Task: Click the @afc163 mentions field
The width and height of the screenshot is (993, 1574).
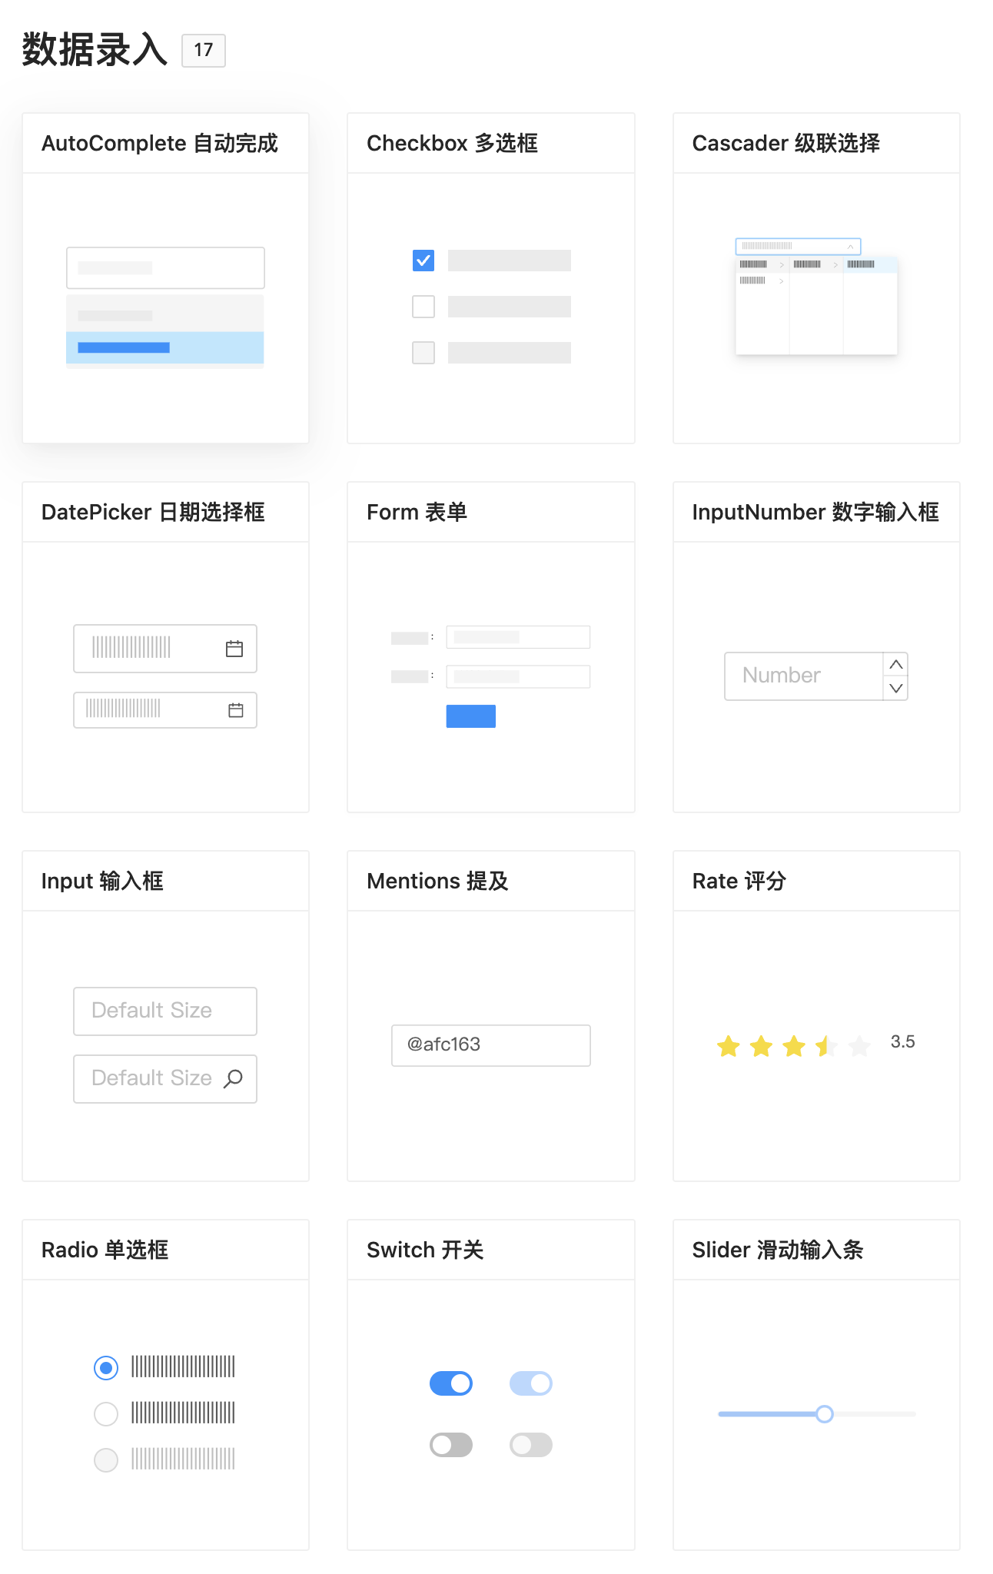Action: tap(491, 1045)
